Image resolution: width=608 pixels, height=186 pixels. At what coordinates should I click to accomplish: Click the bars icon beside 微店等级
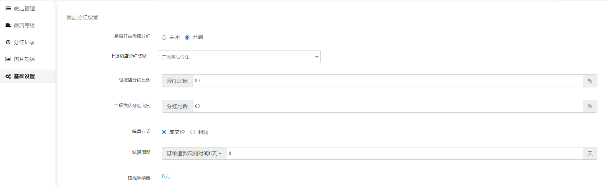coord(8,25)
